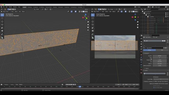Open the File menu
This screenshot has width=169, height=95.
4,7
